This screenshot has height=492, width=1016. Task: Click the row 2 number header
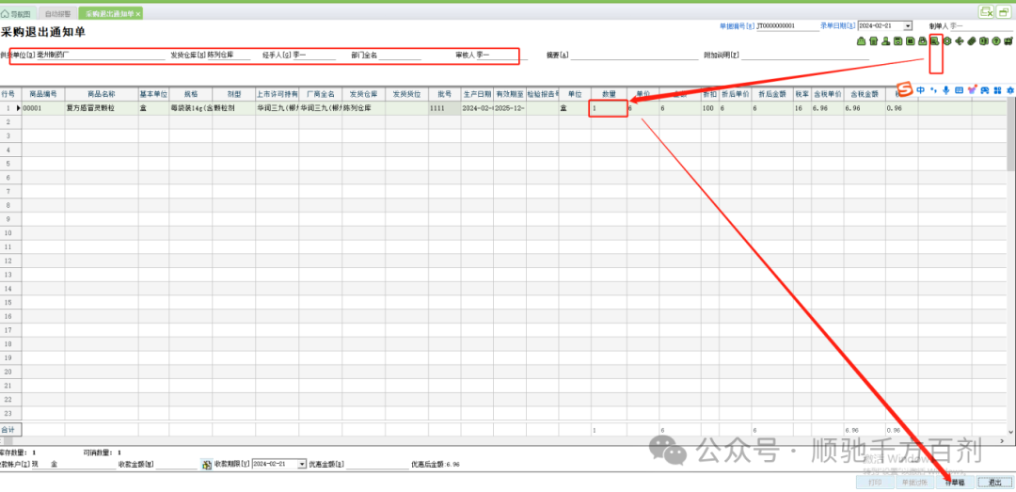click(x=10, y=122)
